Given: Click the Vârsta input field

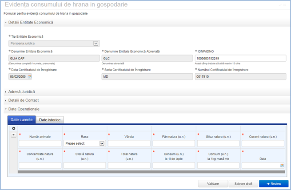Looking at the screenshot, I should [x=129, y=143].
